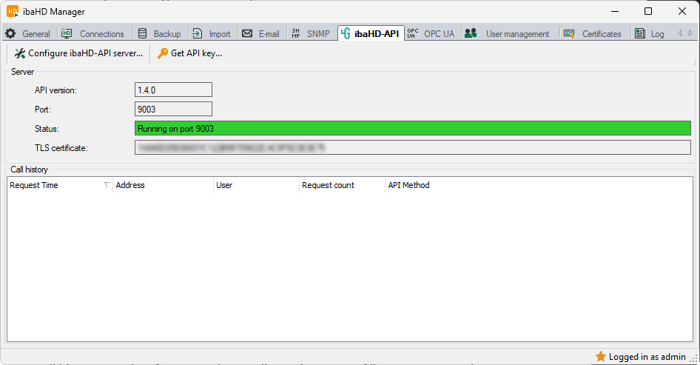Click the star icon in status bar
The image size is (700, 365).
pyautogui.click(x=601, y=356)
